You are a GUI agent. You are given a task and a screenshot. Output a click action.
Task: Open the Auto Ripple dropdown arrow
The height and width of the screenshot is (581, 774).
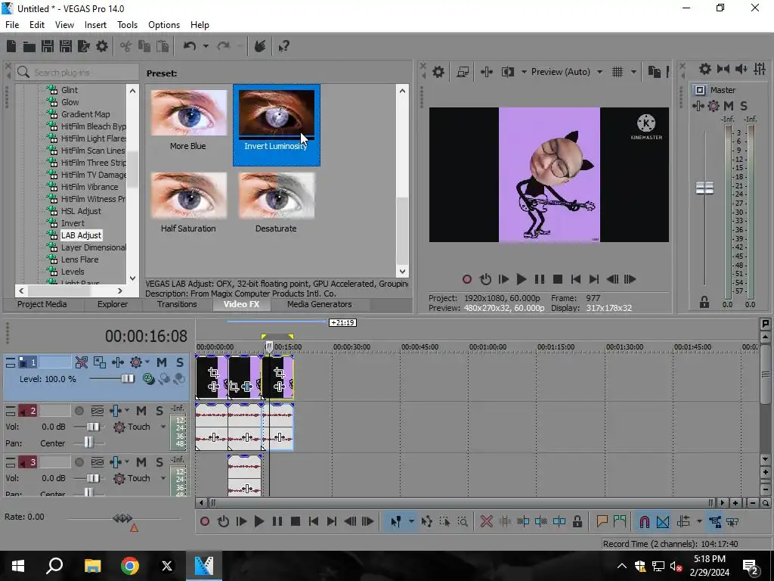pos(699,521)
